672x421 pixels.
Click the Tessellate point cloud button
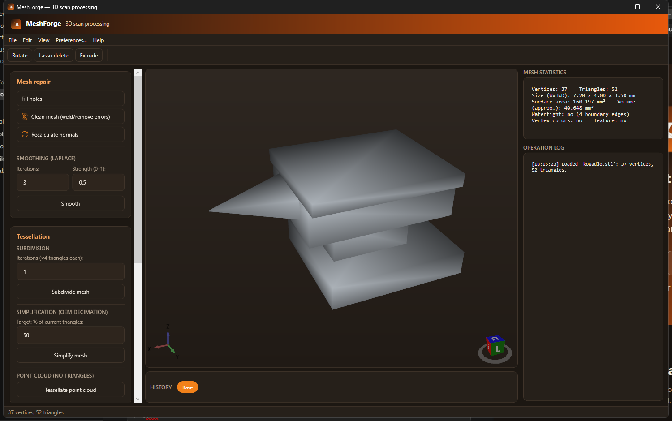point(70,390)
